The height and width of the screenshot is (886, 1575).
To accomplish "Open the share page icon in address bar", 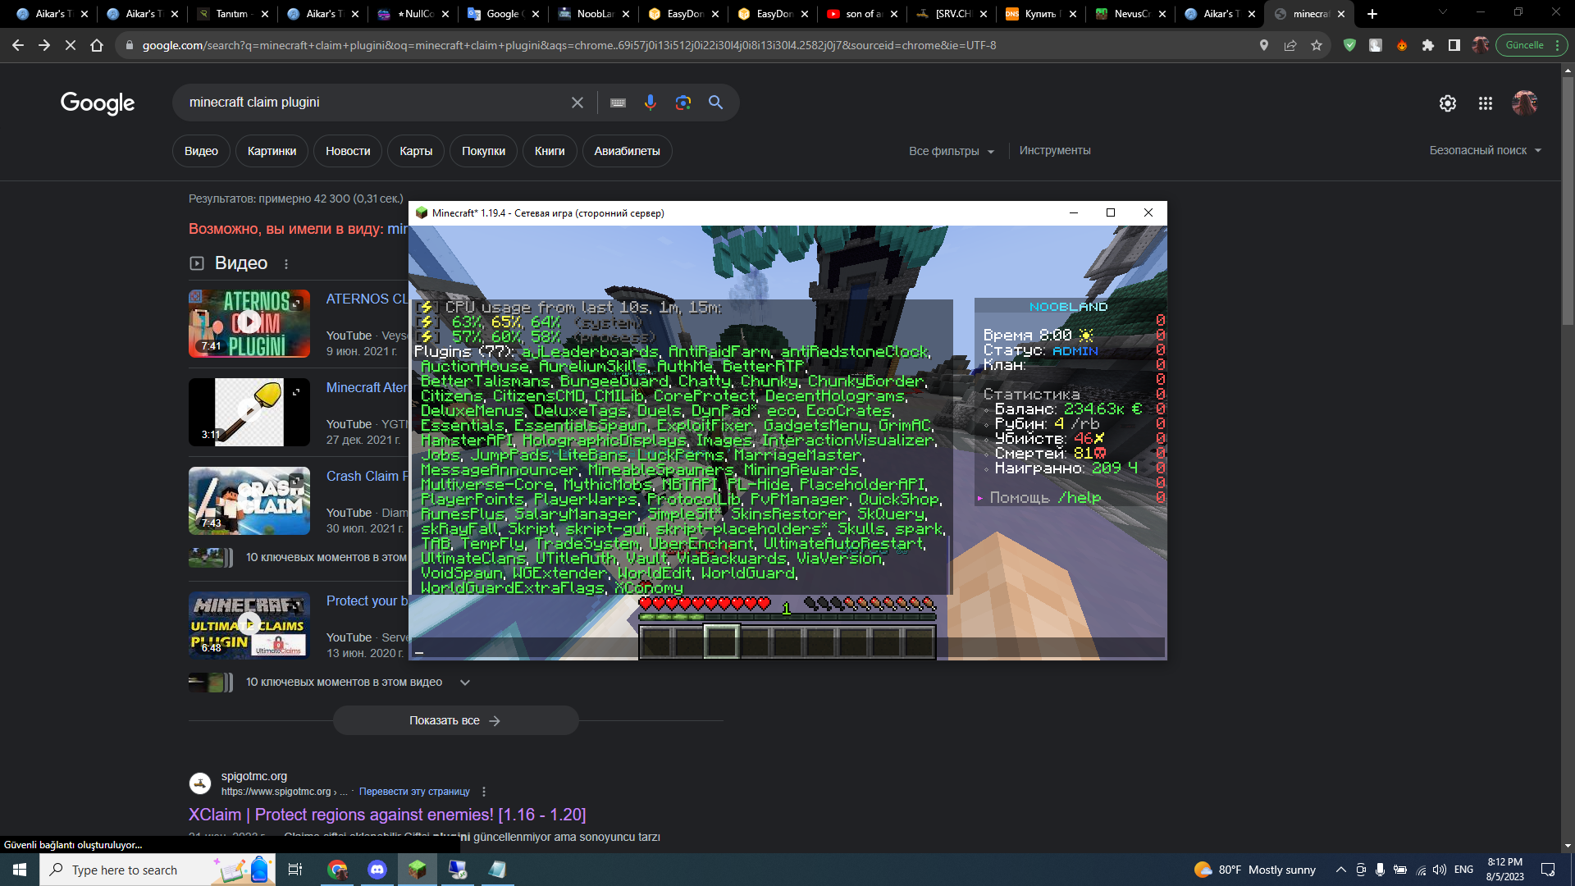I will point(1290,45).
